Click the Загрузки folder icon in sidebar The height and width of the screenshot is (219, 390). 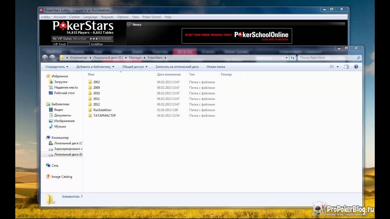[x=51, y=82]
